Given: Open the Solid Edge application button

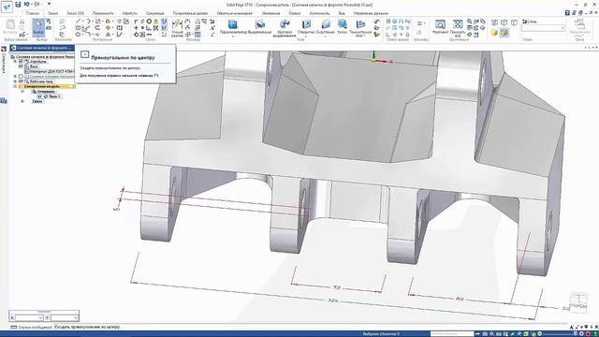Looking at the screenshot, I should pos(7,7).
